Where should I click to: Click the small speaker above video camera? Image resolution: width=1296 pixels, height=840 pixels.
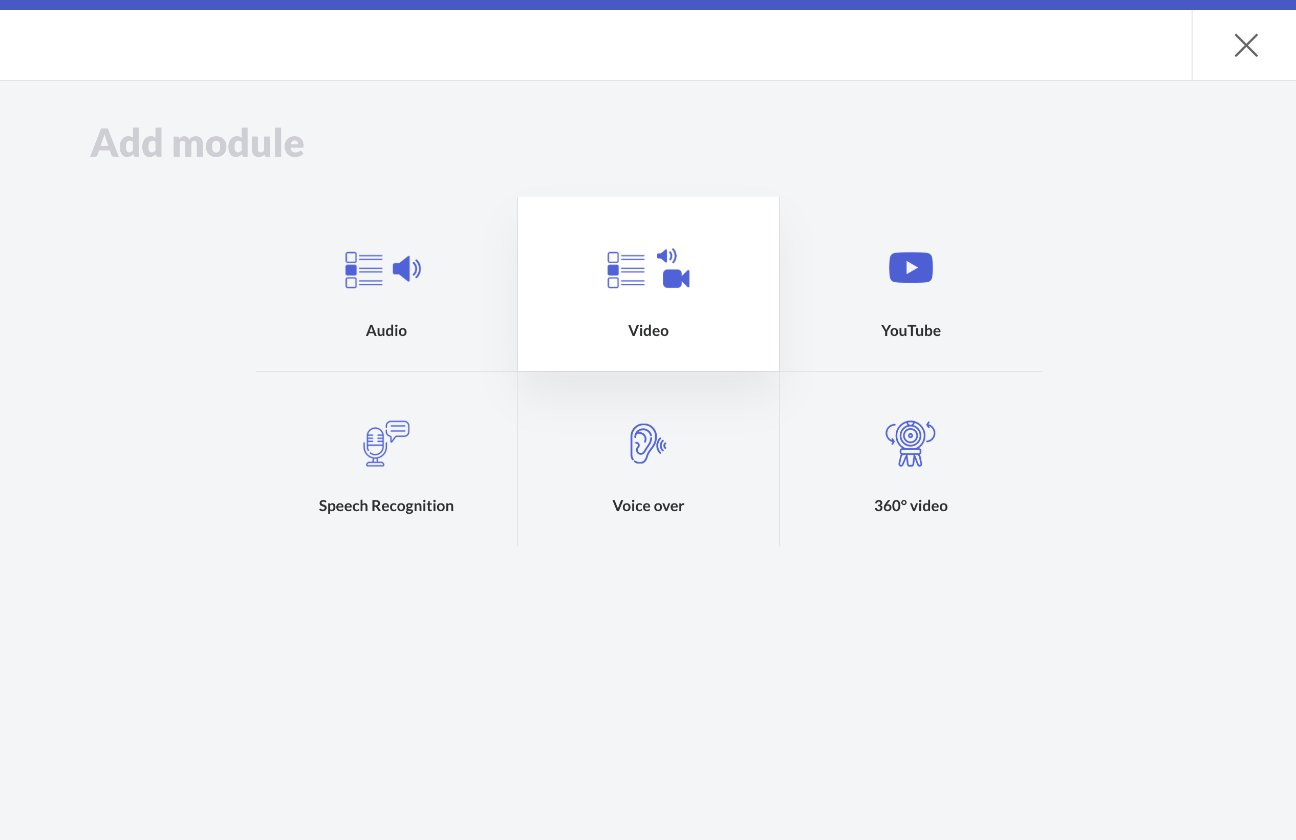tap(666, 256)
